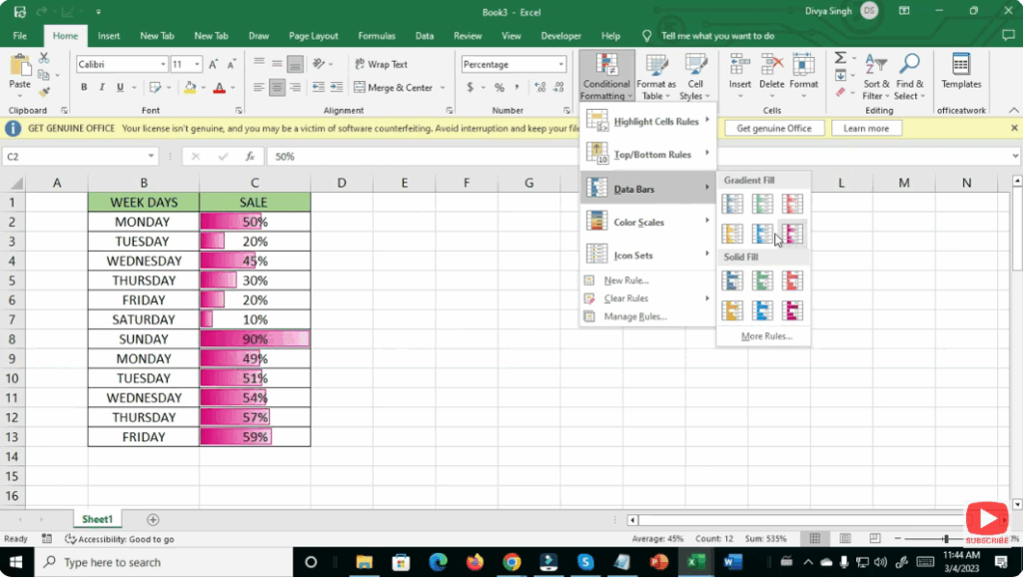The image size is (1023, 578).
Task: Pick the green Gradient Fill data bar
Action: [762, 202]
